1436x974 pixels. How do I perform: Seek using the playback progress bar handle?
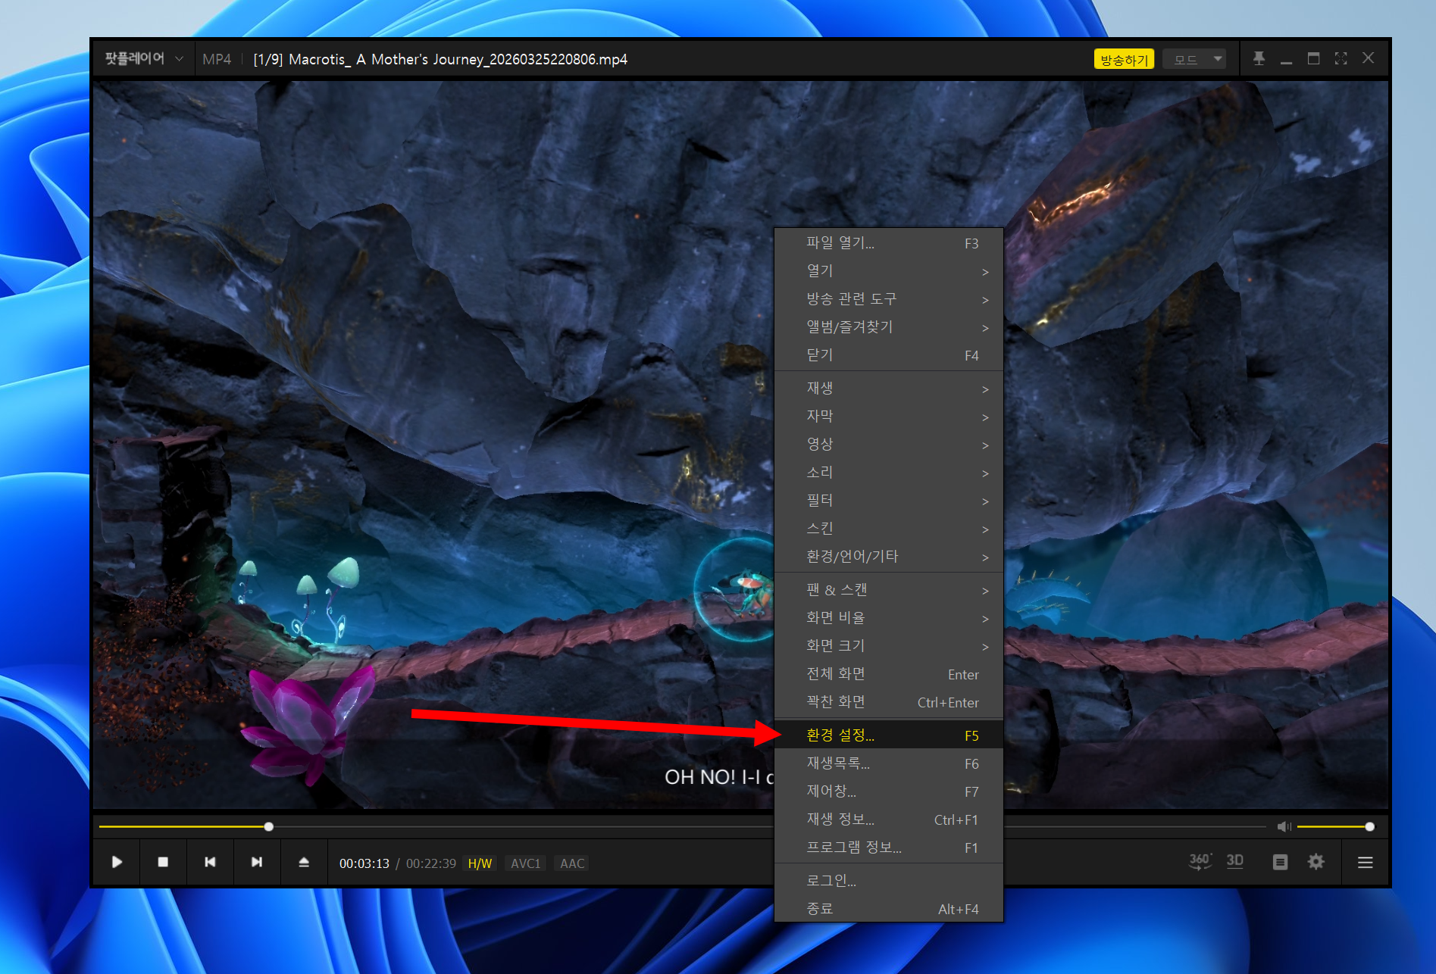[268, 826]
